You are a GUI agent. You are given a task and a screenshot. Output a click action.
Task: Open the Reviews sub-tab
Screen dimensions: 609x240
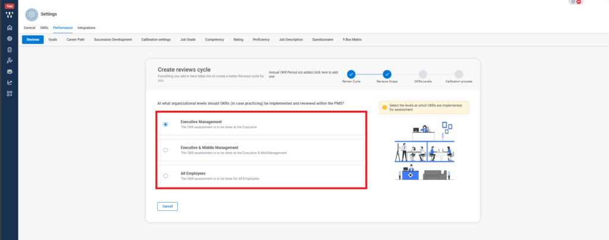click(33, 40)
